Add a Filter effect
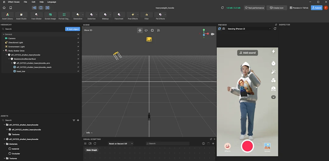The height and width of the screenshot is (161, 329). pos(147,16)
